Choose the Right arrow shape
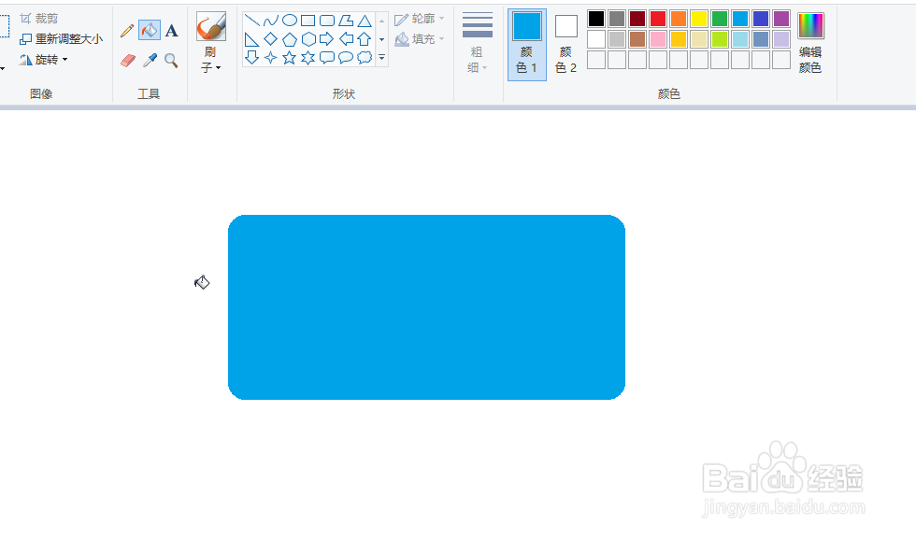This screenshot has width=916, height=539. click(x=327, y=40)
